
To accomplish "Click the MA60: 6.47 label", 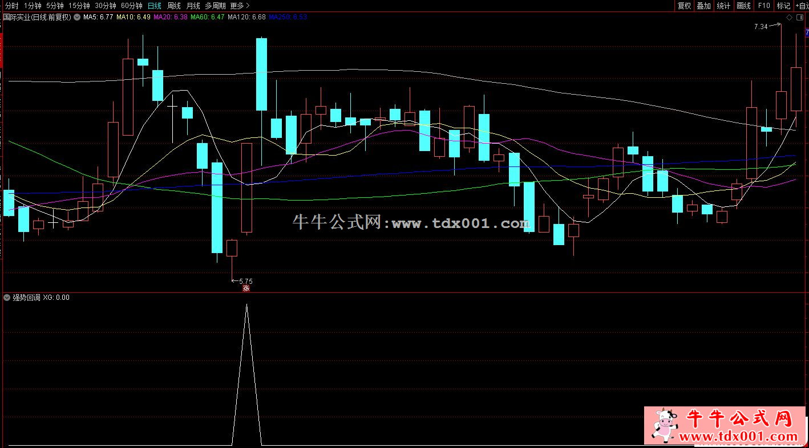I will (207, 17).
